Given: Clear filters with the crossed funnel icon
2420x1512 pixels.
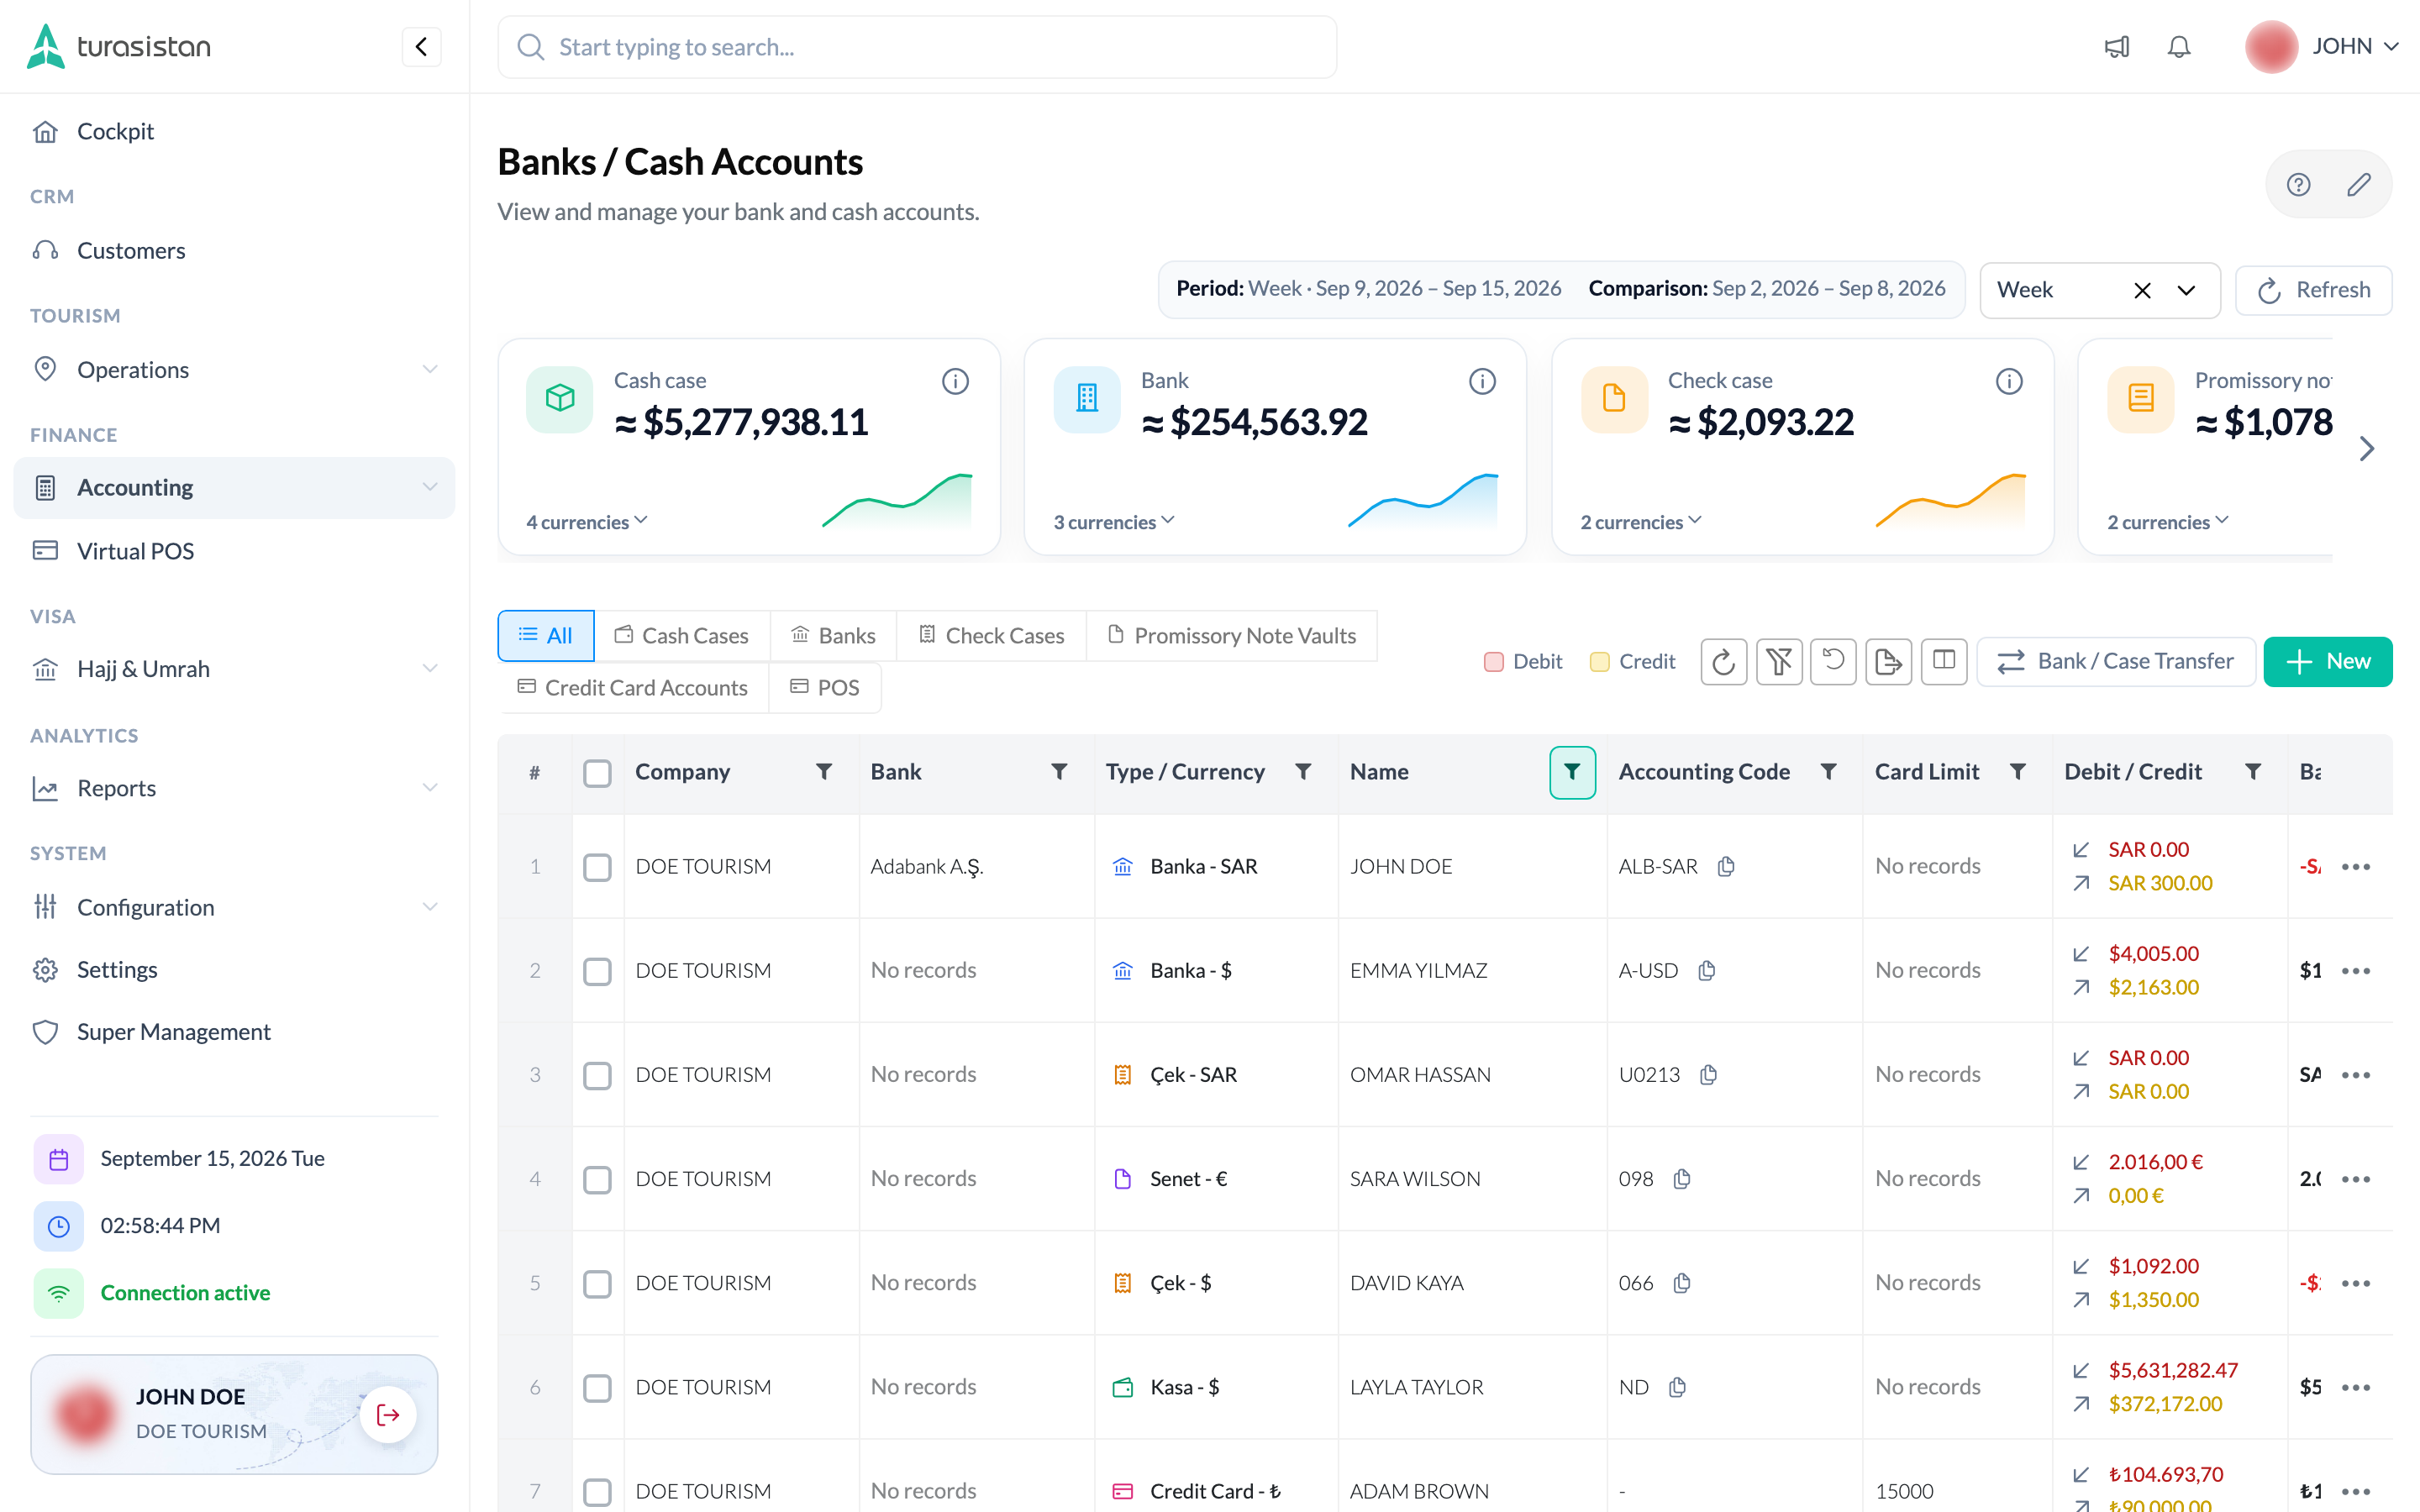Looking at the screenshot, I should point(1779,662).
